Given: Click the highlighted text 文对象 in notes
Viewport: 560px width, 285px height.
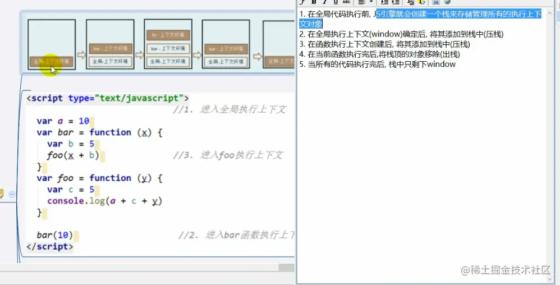Looking at the screenshot, I should [311, 24].
